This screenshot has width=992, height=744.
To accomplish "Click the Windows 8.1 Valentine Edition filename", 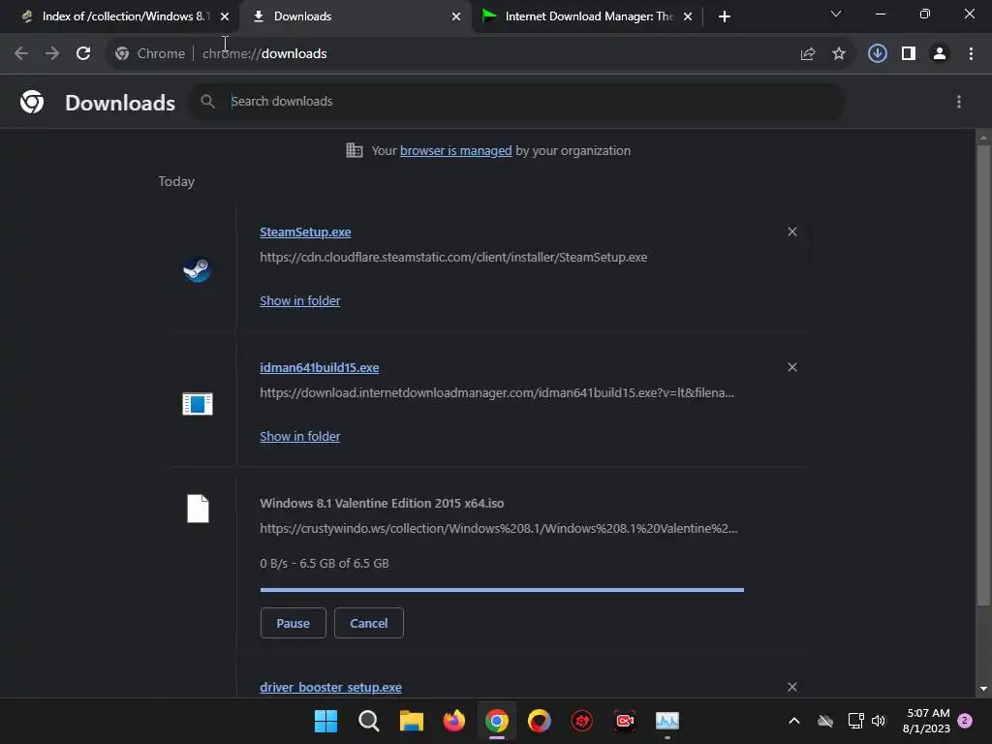I will pos(382,504).
